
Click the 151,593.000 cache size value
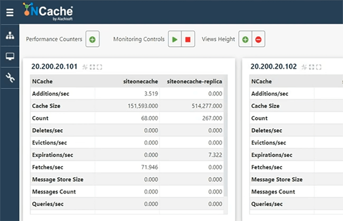(x=142, y=106)
